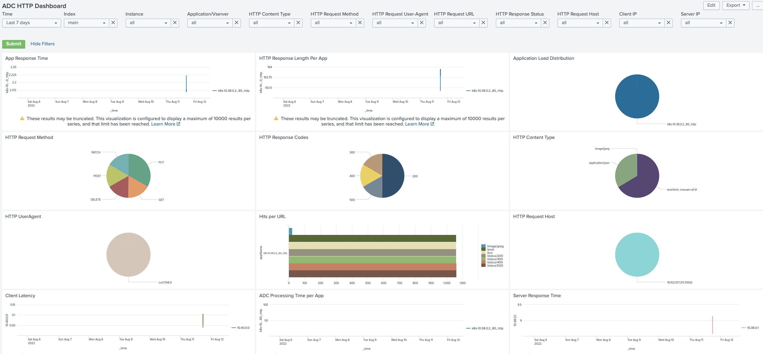The height and width of the screenshot is (354, 763).
Task: Expand the Instance dropdown
Action: click(148, 23)
